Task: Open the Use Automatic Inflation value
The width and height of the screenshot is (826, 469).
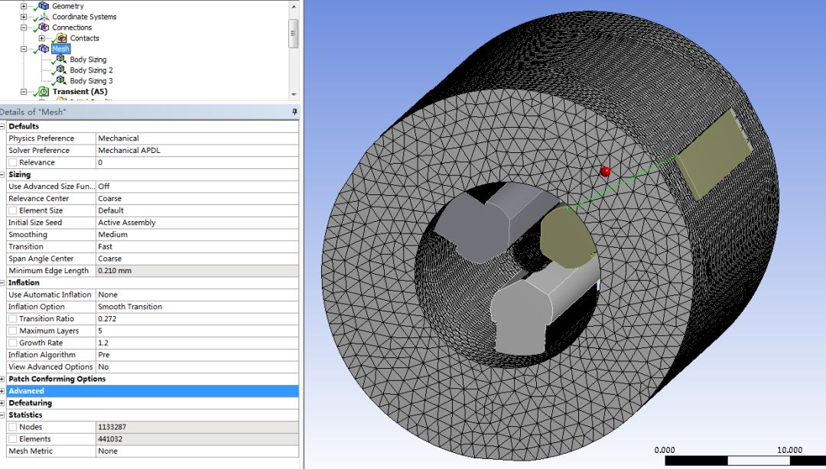Action: (x=197, y=295)
